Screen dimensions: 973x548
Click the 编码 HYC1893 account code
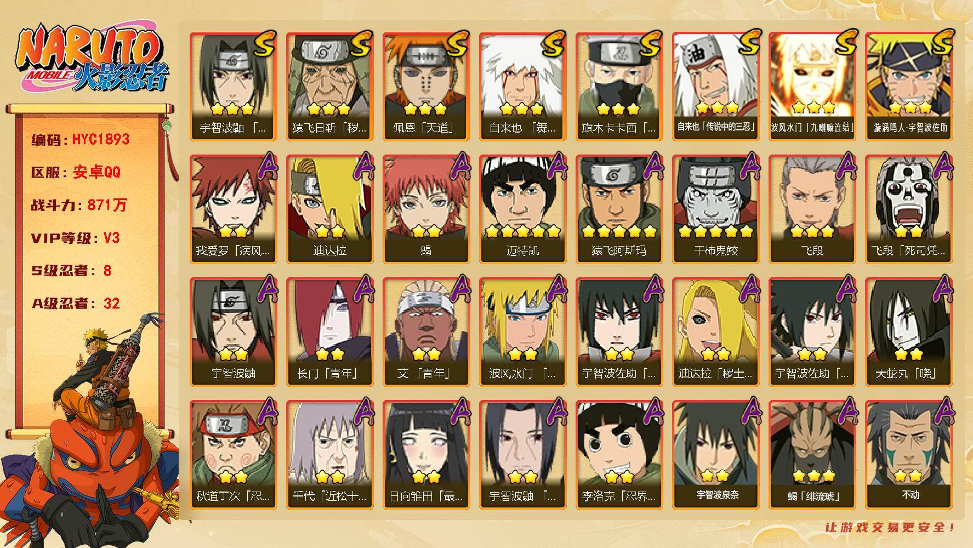click(x=81, y=139)
